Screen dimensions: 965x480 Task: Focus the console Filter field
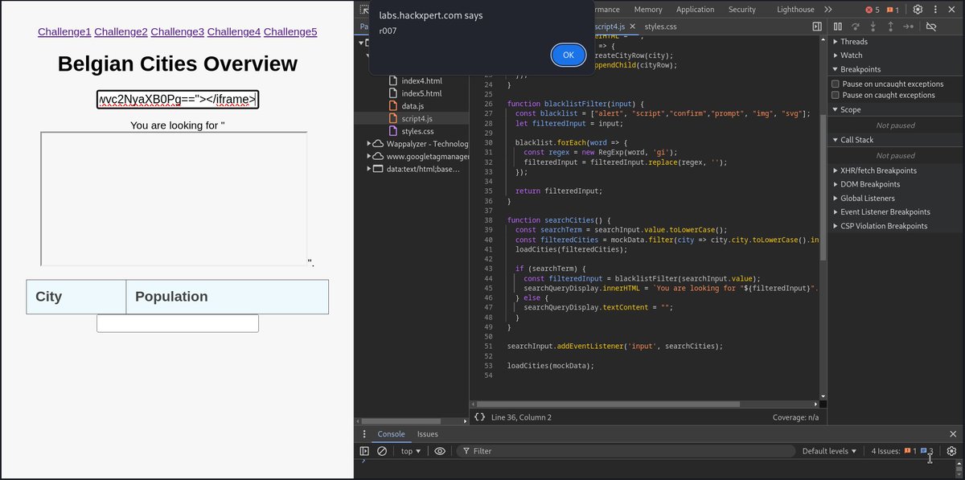626,451
